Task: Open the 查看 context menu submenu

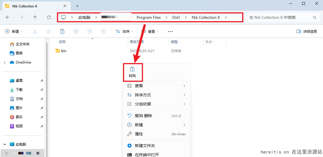Action: [x=157, y=86]
